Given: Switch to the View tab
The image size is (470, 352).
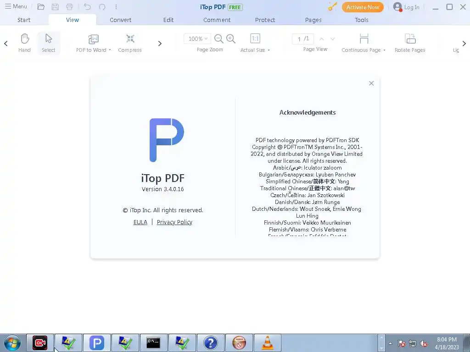Looking at the screenshot, I should coord(72,20).
